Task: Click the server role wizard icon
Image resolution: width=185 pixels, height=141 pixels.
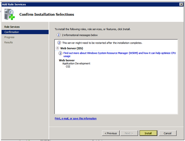Action: [x=10, y=14]
